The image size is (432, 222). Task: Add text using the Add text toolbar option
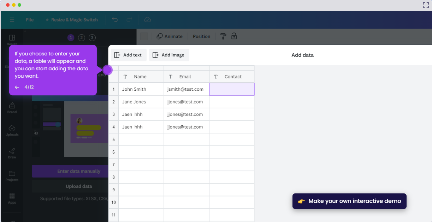click(x=128, y=55)
